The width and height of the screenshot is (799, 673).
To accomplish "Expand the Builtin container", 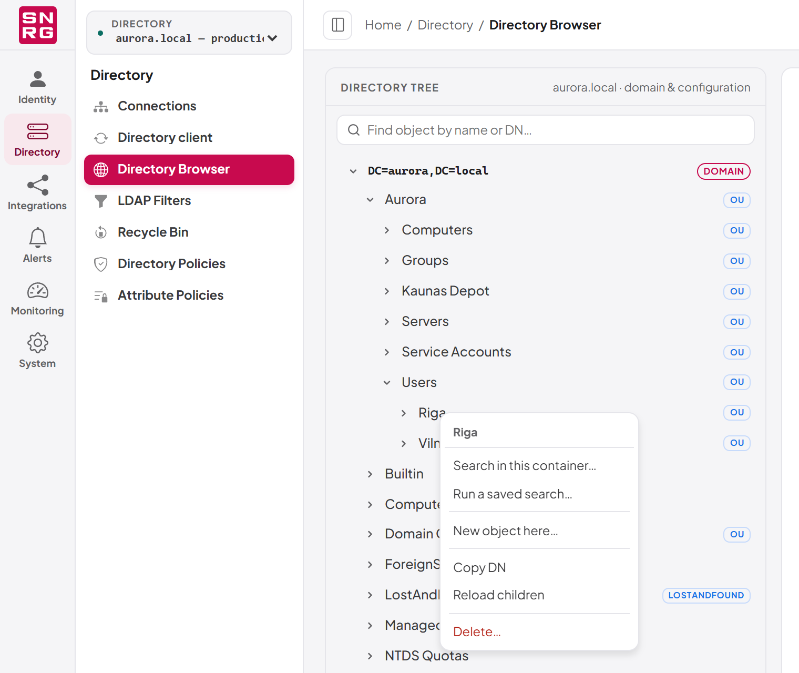I will point(370,474).
